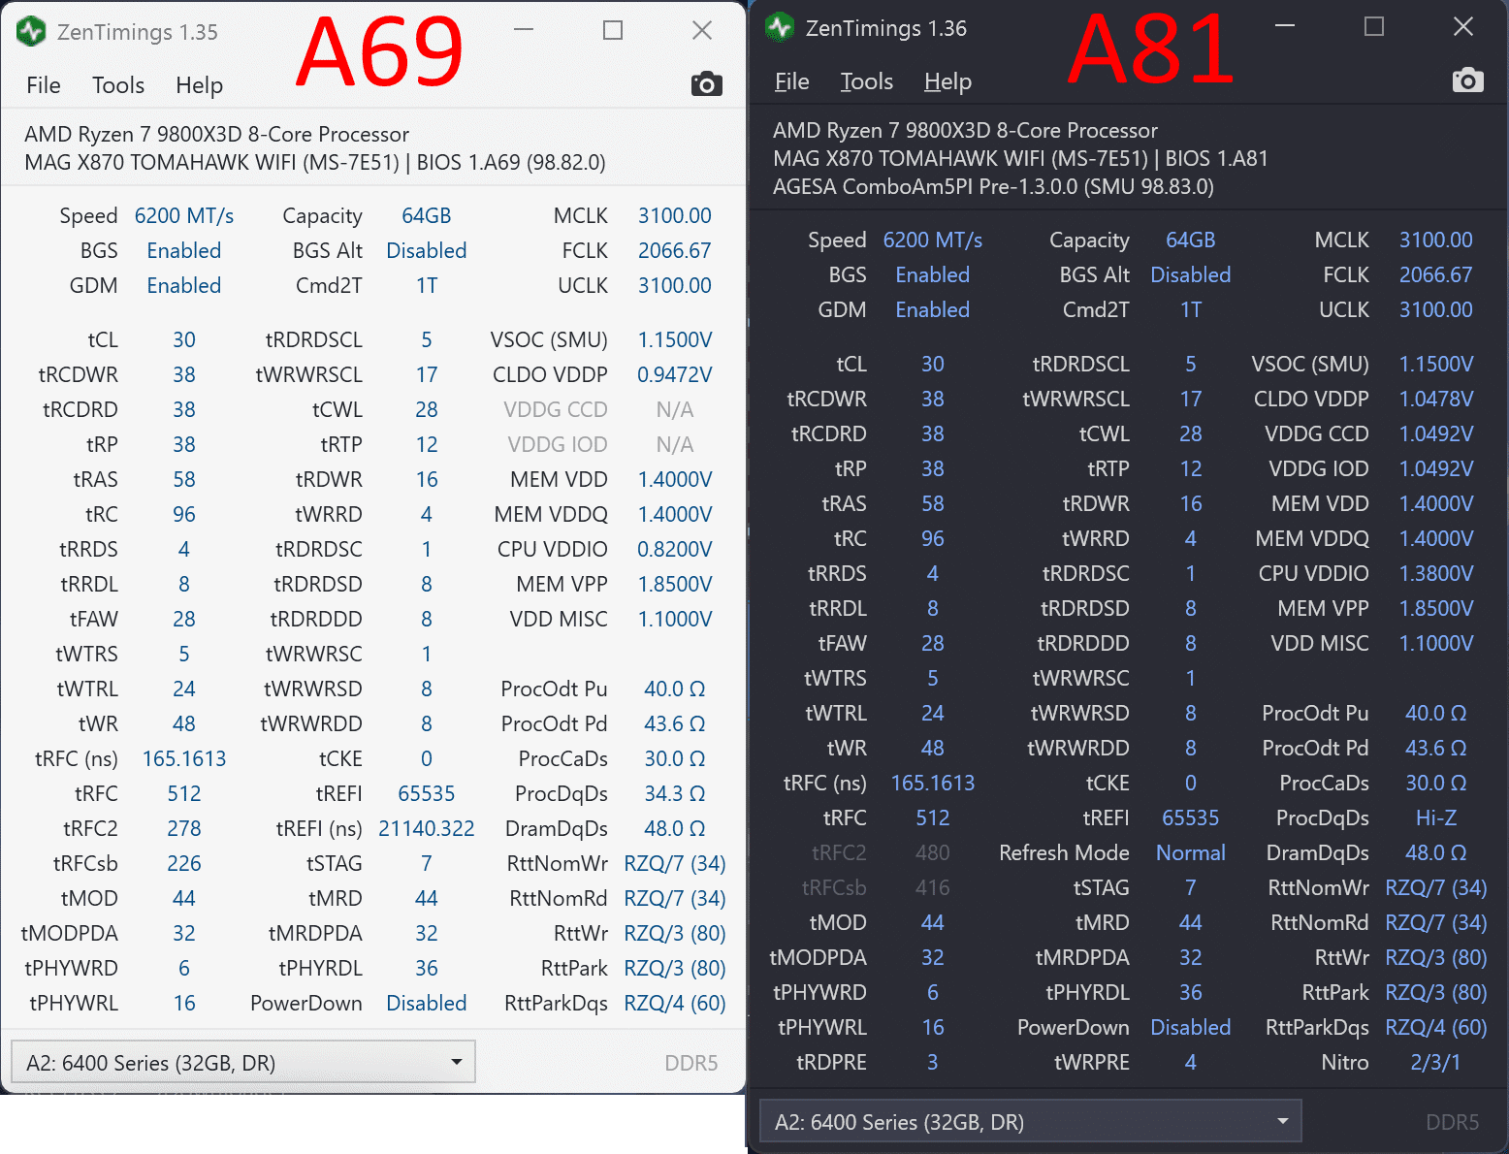Maximize the ZenTimings 1.36 window
Screen dimensions: 1509x1154
(1374, 26)
